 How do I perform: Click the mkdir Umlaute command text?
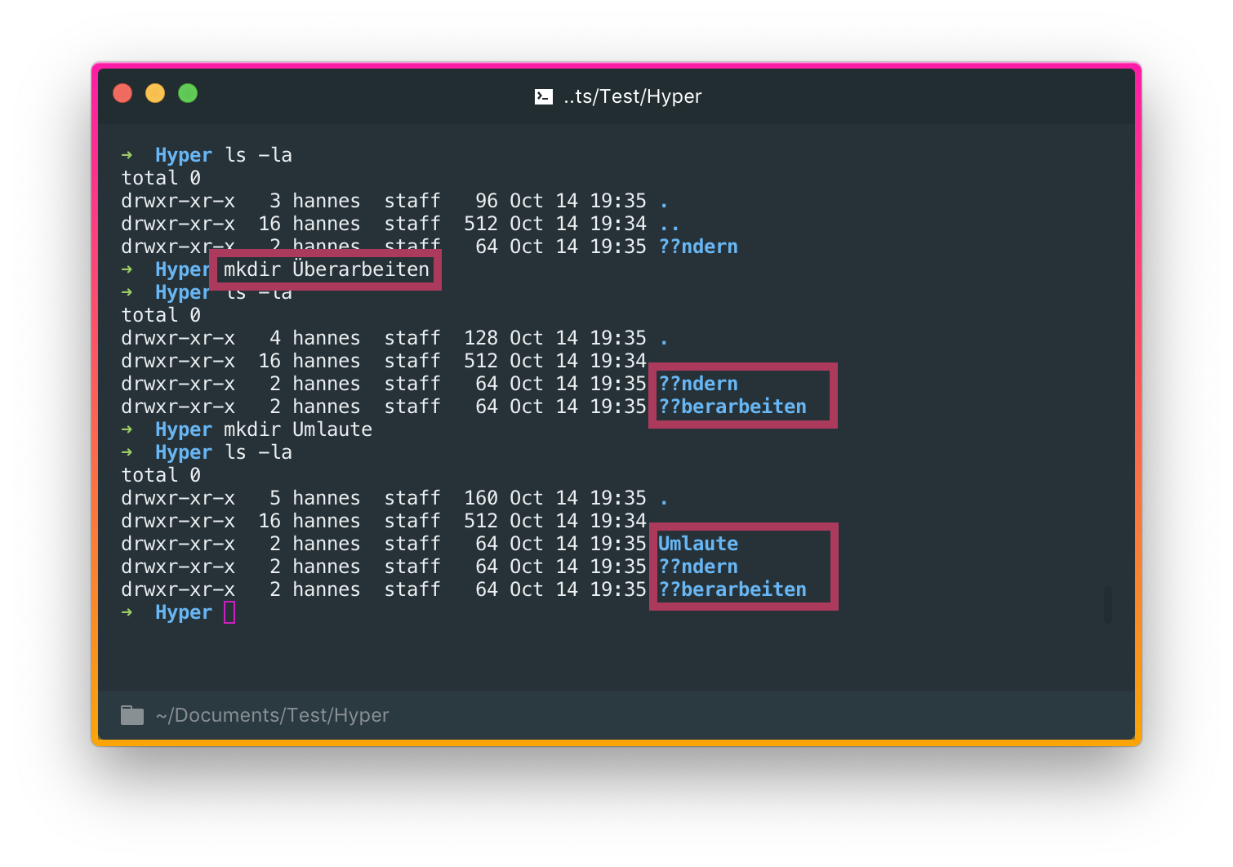[x=298, y=429]
